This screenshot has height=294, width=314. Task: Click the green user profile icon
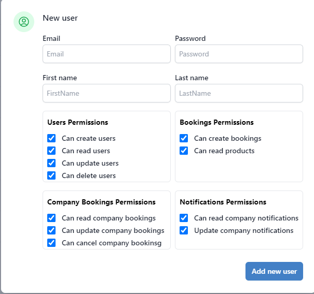(x=23, y=22)
